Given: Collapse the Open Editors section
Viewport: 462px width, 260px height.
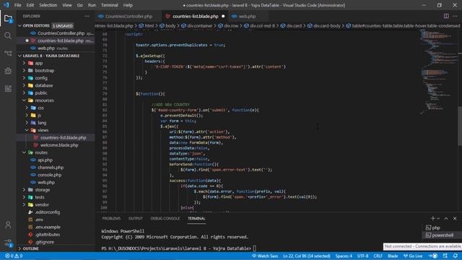Looking at the screenshot, I should click(x=19, y=26).
